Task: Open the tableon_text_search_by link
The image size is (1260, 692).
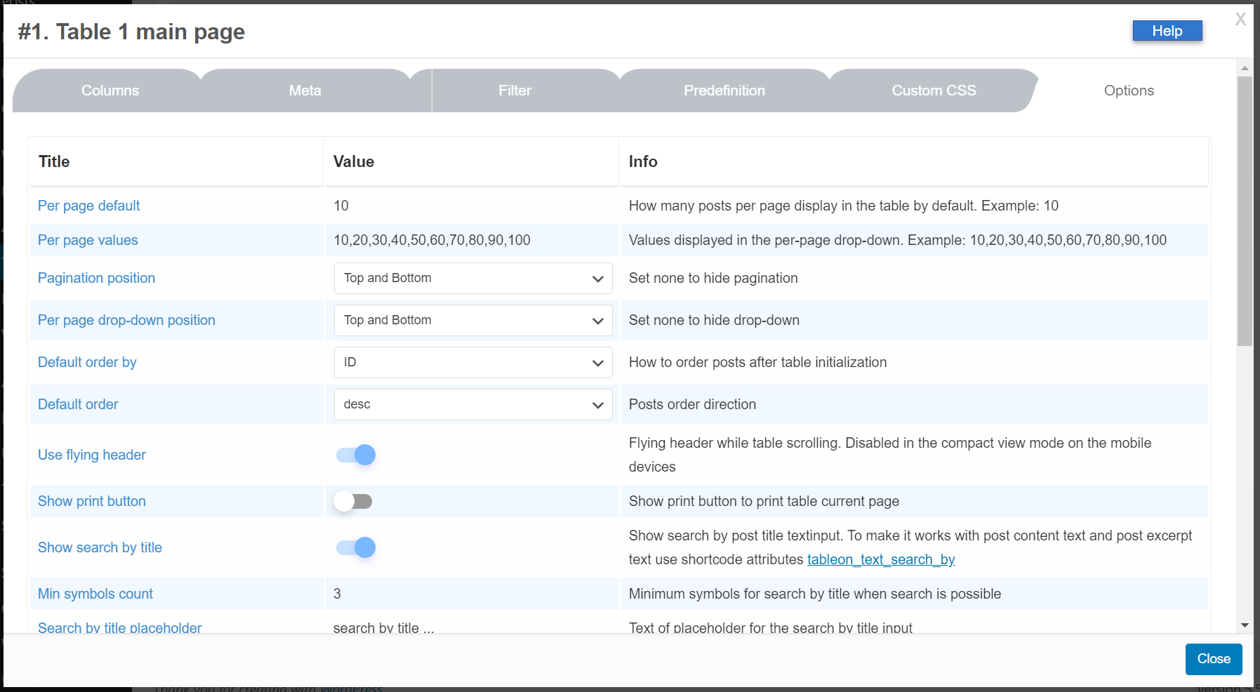Action: tap(881, 559)
